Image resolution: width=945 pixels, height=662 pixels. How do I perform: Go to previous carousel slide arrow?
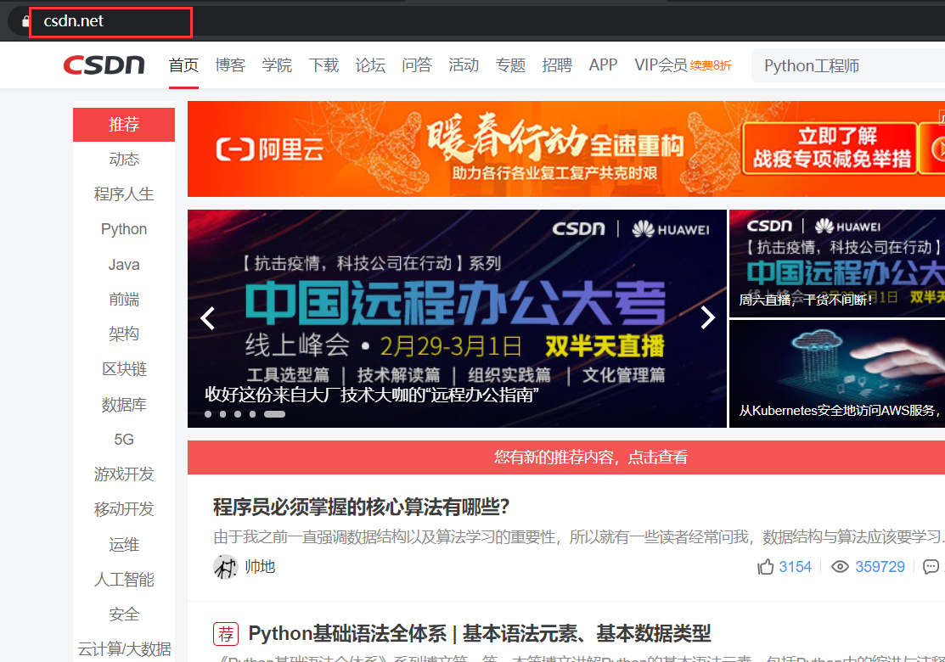[208, 318]
